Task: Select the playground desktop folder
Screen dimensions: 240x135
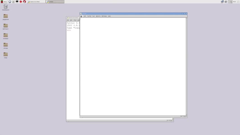Action: pos(6,17)
